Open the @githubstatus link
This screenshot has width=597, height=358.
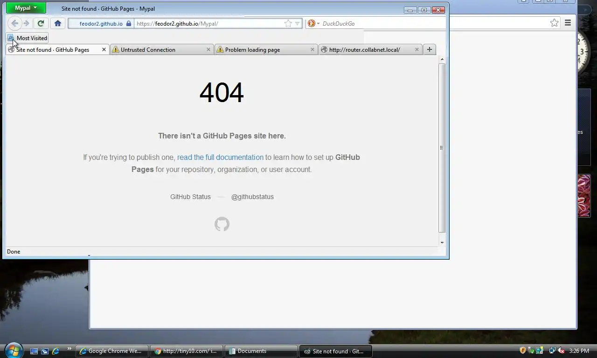[x=252, y=197]
